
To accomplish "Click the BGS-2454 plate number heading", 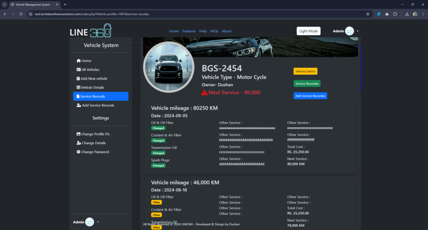I will (222, 68).
